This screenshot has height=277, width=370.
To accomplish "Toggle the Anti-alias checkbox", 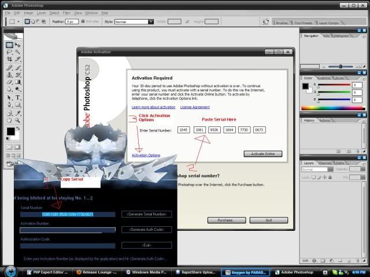I will click(x=83, y=21).
